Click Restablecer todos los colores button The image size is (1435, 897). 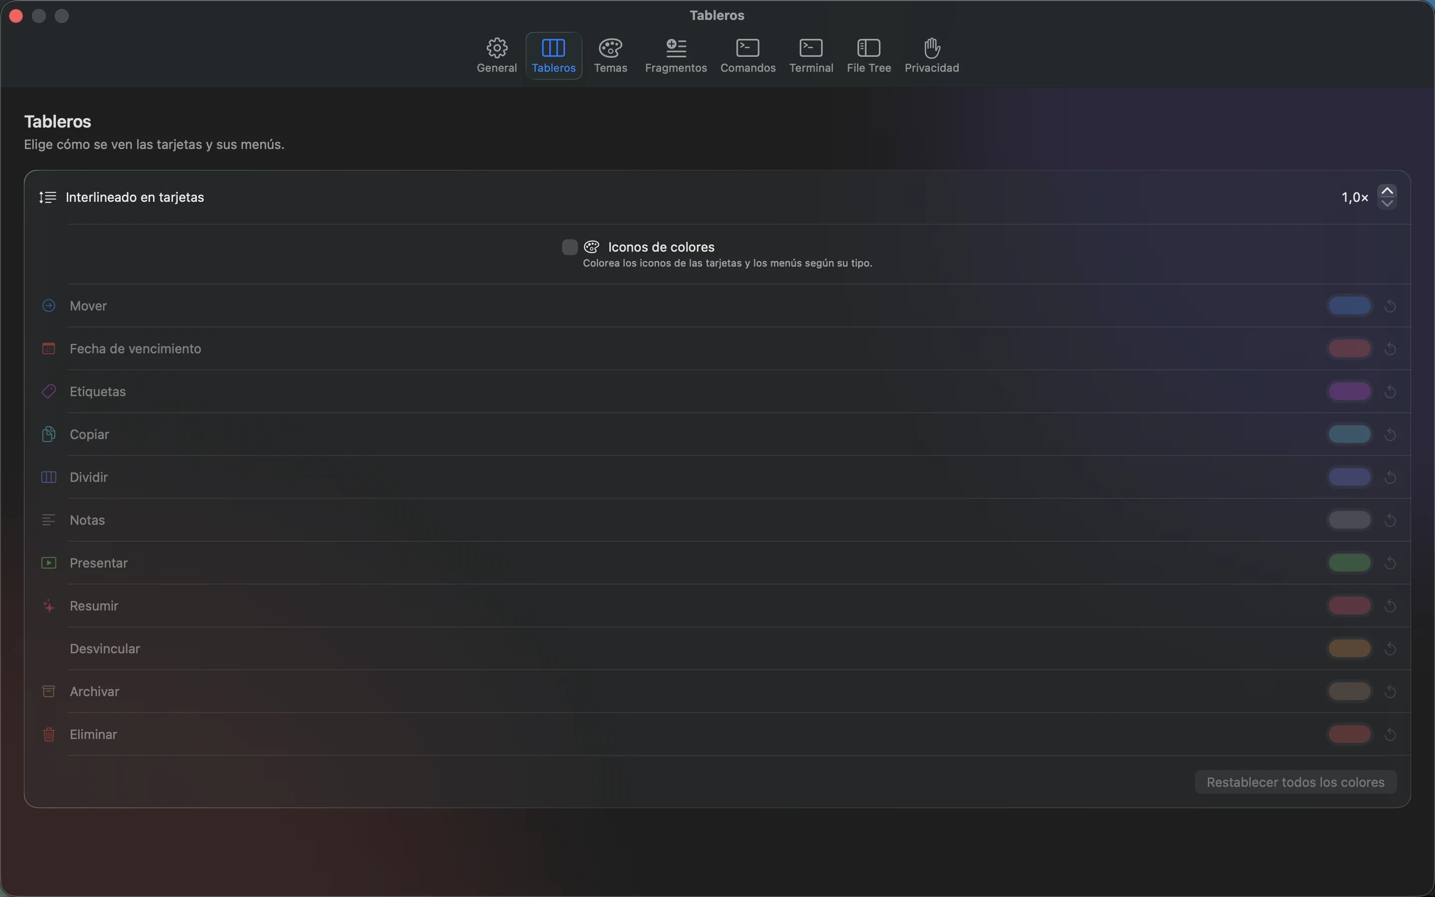pyautogui.click(x=1295, y=782)
